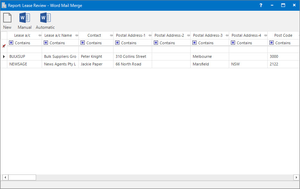
Task: Select the News Agents Pty L cell
Action: coord(60,64)
